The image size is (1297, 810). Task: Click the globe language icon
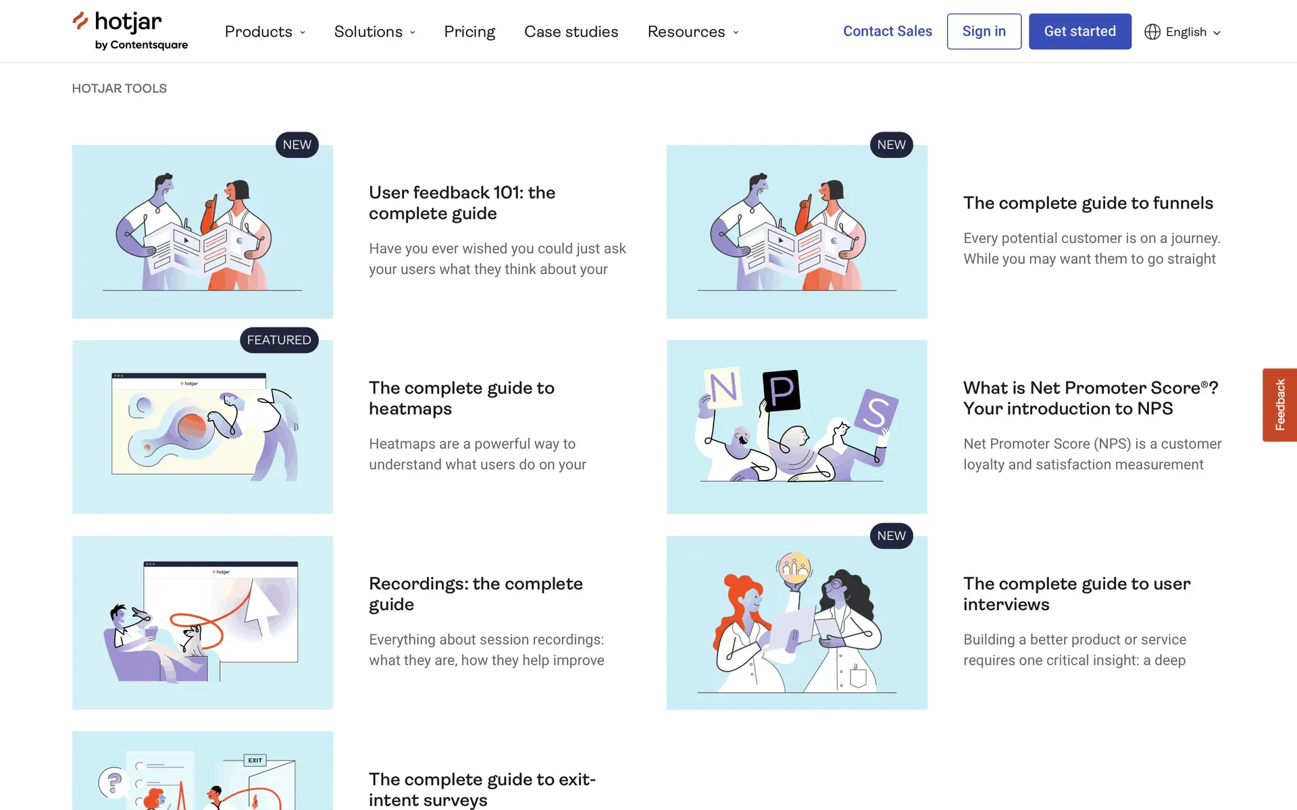pos(1152,32)
